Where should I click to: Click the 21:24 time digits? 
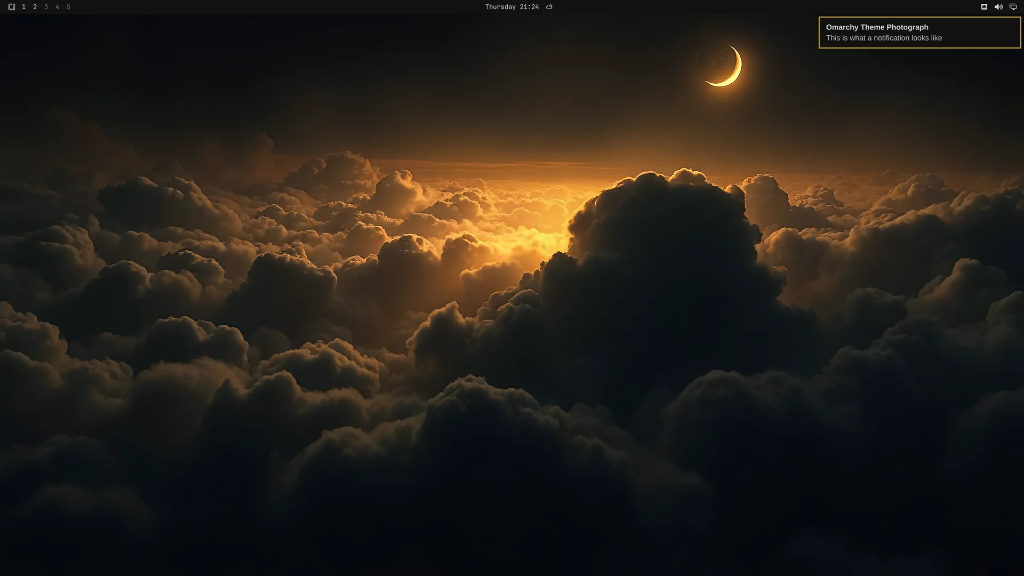click(529, 7)
